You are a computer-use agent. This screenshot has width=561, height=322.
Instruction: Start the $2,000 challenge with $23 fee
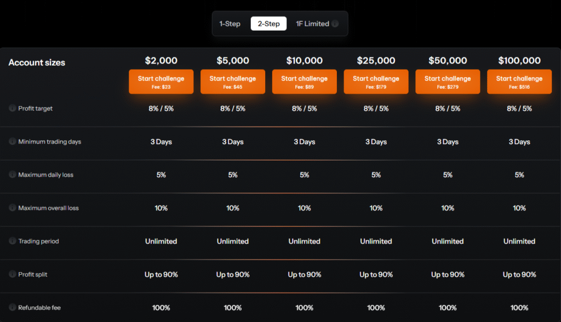coord(161,81)
